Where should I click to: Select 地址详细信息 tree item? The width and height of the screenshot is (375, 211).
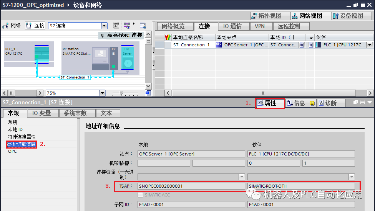click(x=22, y=144)
